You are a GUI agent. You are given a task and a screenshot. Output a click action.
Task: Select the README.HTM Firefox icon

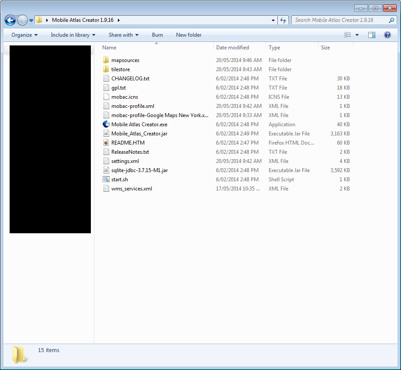click(106, 143)
